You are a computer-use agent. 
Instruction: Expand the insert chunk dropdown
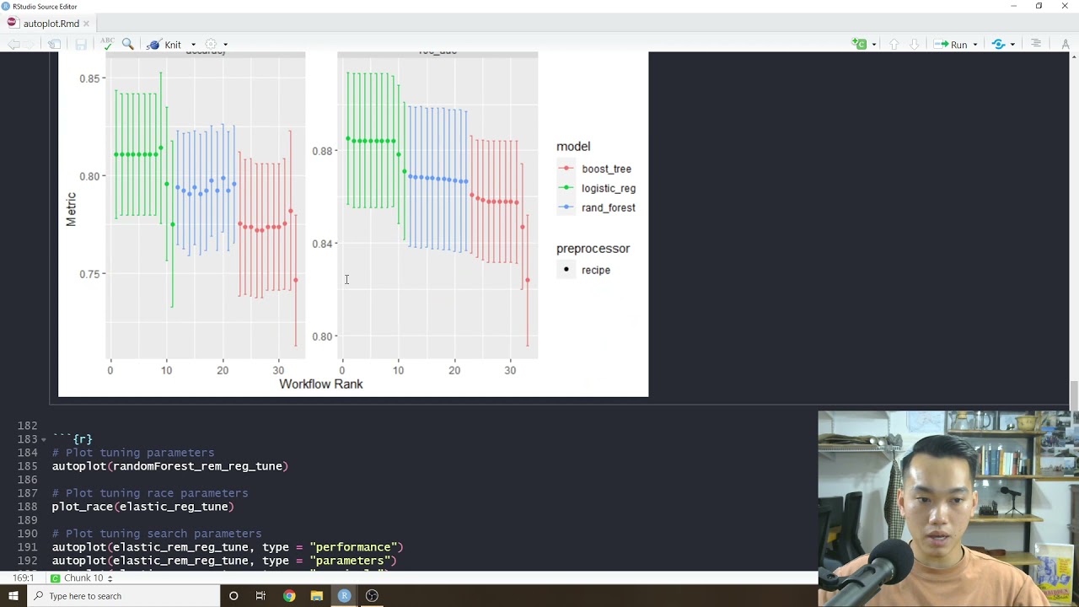click(x=874, y=44)
